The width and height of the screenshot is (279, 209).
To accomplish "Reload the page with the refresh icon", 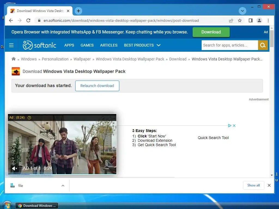I will click(28, 20).
